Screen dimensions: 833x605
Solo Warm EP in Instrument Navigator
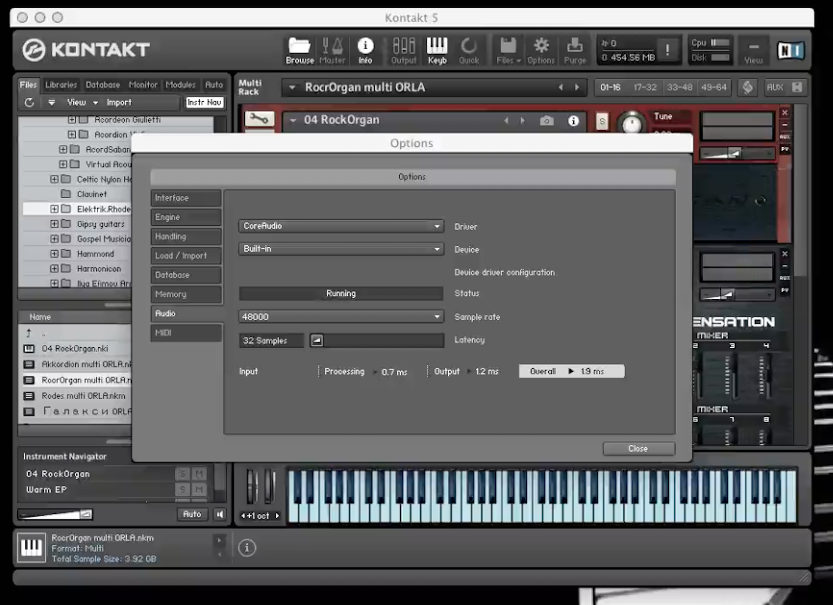pyautogui.click(x=182, y=489)
